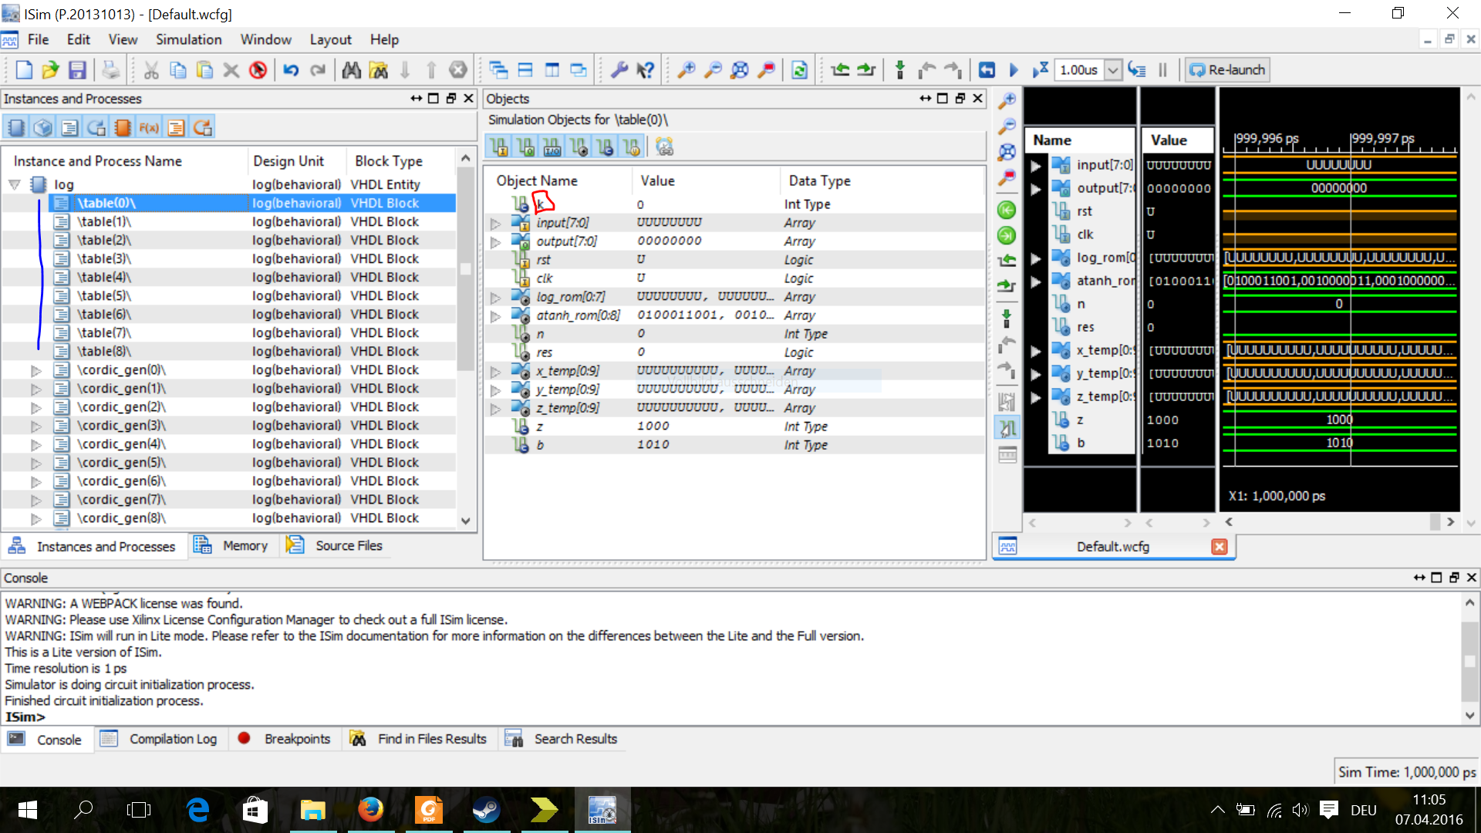Click the Restart simulation icon
The image size is (1481, 833).
click(x=987, y=70)
